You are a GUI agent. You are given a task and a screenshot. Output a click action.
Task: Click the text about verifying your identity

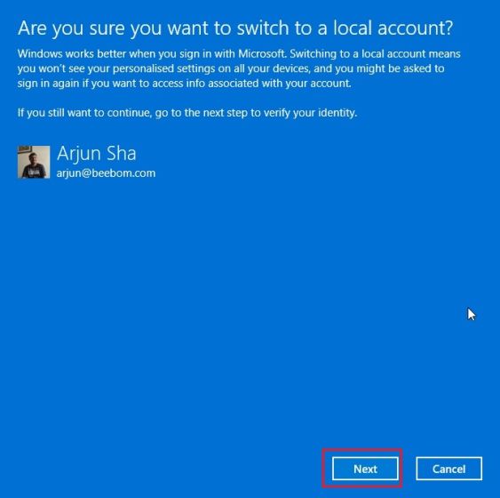coord(187,113)
